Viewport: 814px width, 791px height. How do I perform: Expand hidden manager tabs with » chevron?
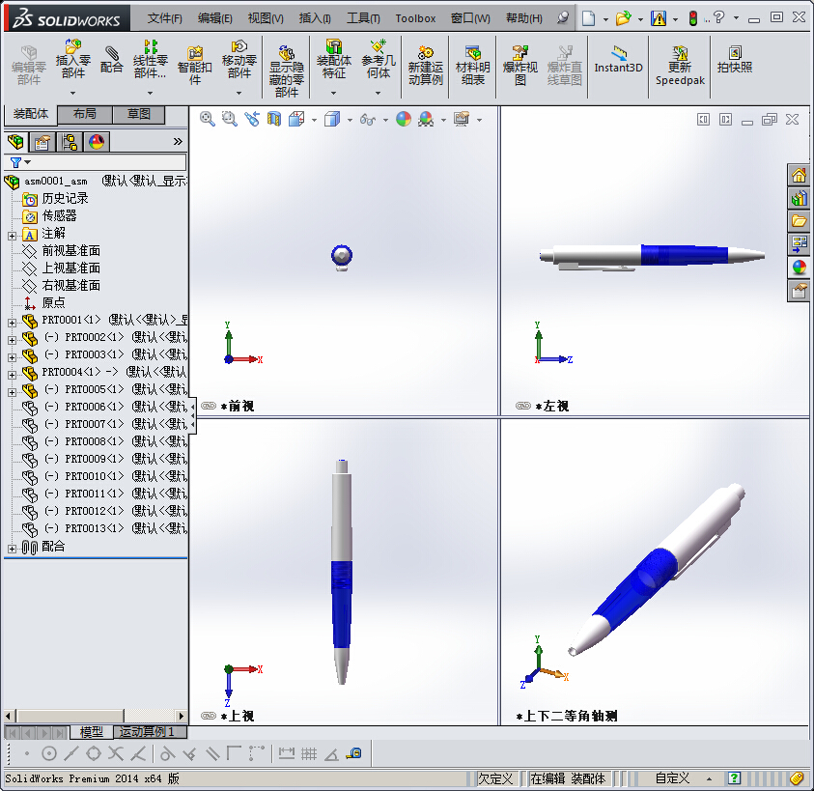point(178,141)
